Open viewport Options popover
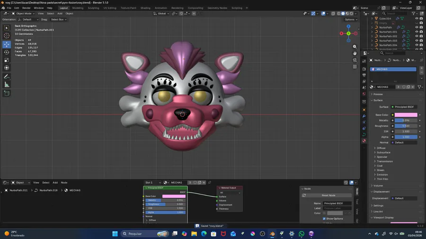Screen dimensions: 426x239 click(x=350, y=19)
